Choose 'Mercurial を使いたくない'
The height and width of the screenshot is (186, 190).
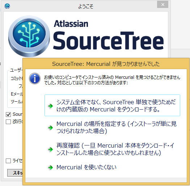tap(112, 167)
